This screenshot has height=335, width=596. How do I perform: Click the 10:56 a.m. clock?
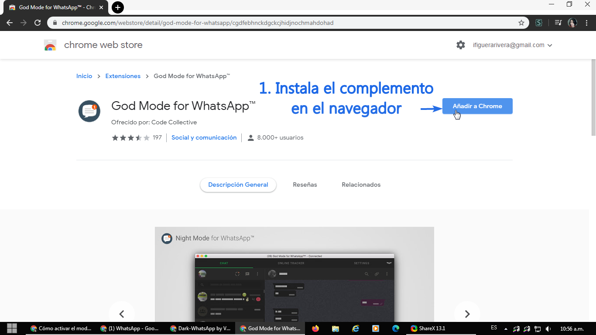click(572, 328)
